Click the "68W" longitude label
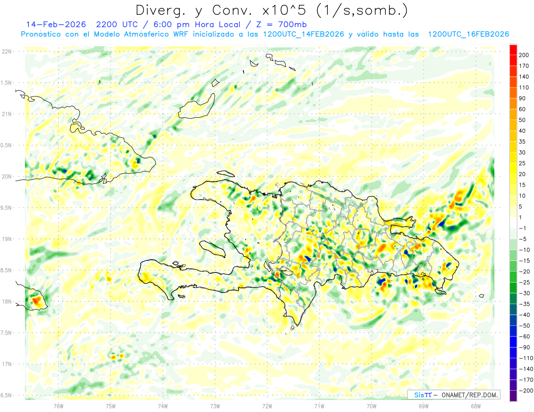The height and width of the screenshot is (412, 534). click(x=476, y=406)
